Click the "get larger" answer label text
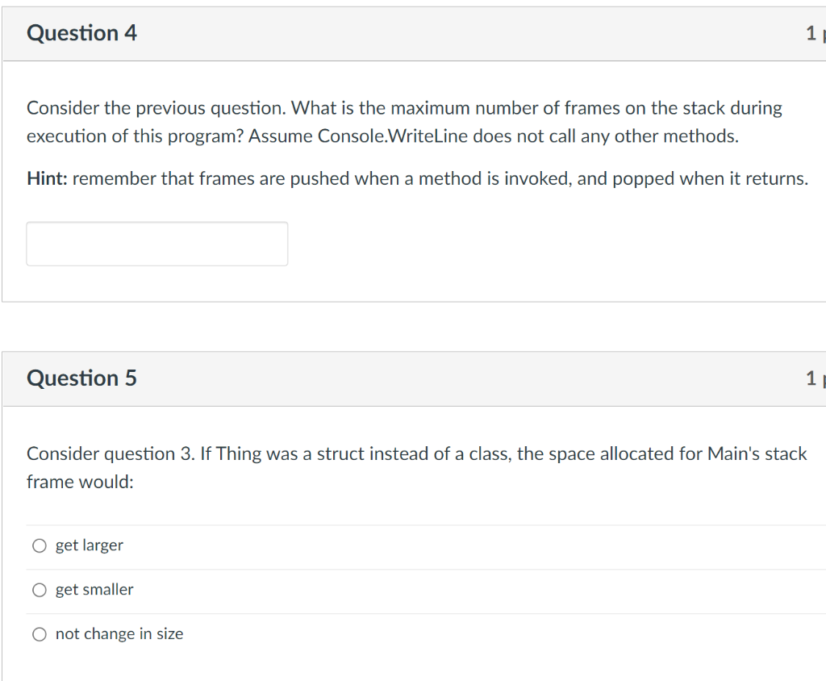Image resolution: width=826 pixels, height=681 pixels. pos(90,545)
